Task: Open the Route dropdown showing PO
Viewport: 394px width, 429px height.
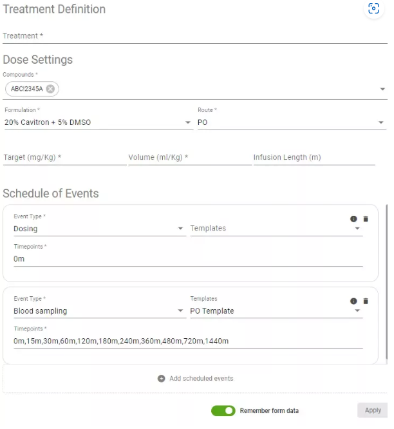Action: click(x=291, y=122)
